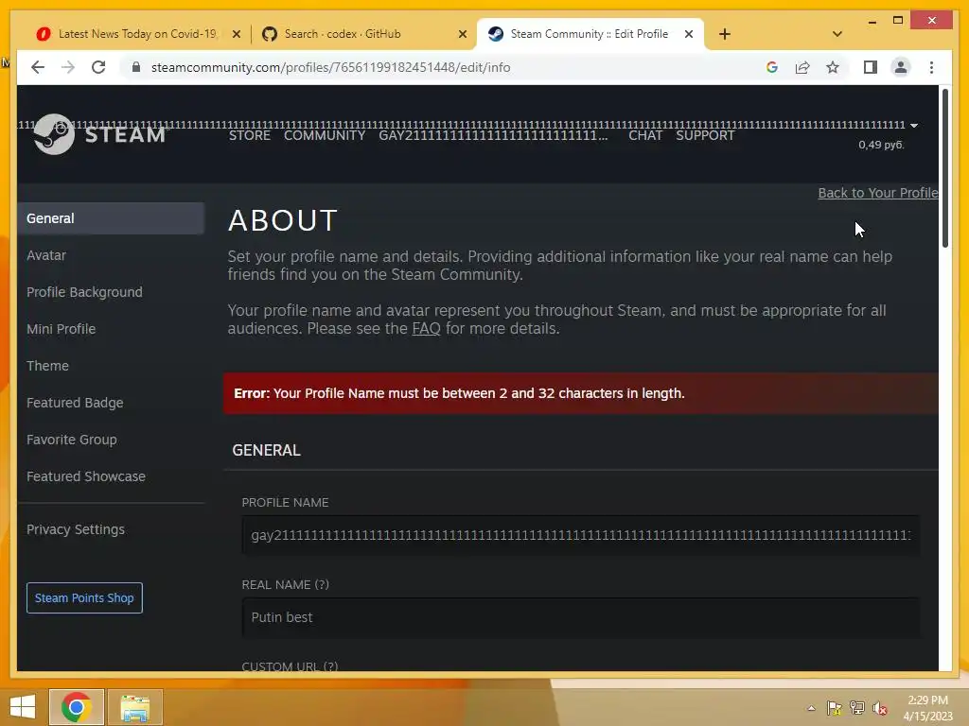The image size is (969, 726).
Task: Click into the Profile Name field
Action: [580, 535]
